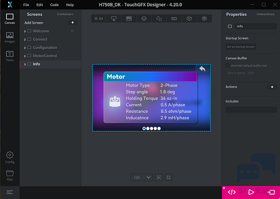Click the Add Screen label
The image size is (280, 199).
(34, 22)
